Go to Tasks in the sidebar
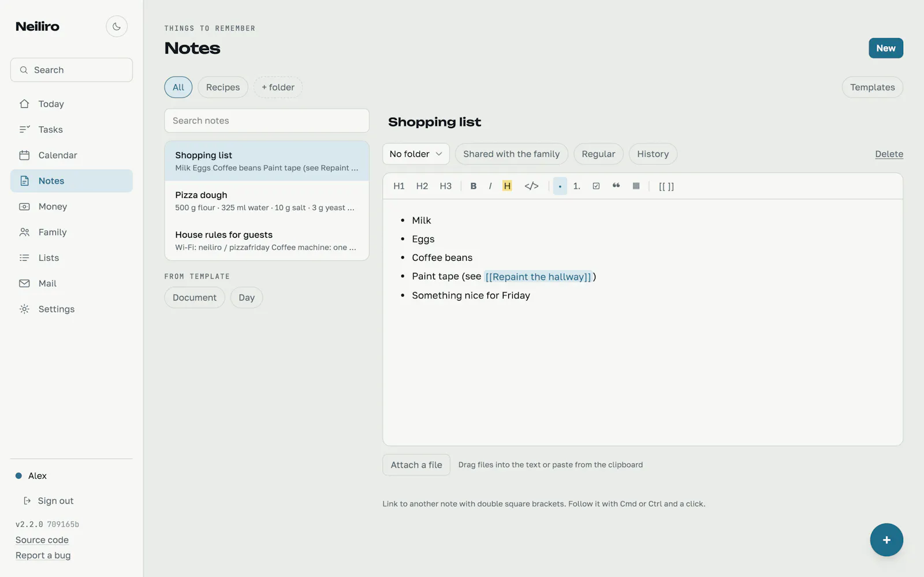 pos(72,130)
